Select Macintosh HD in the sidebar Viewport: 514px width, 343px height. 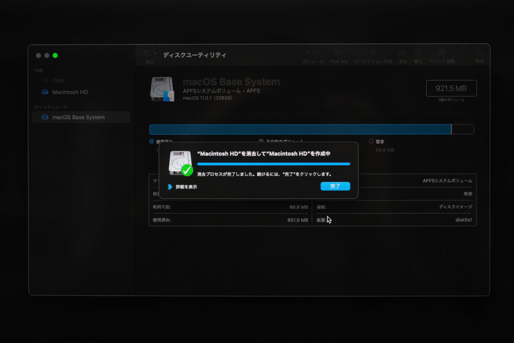tap(70, 92)
